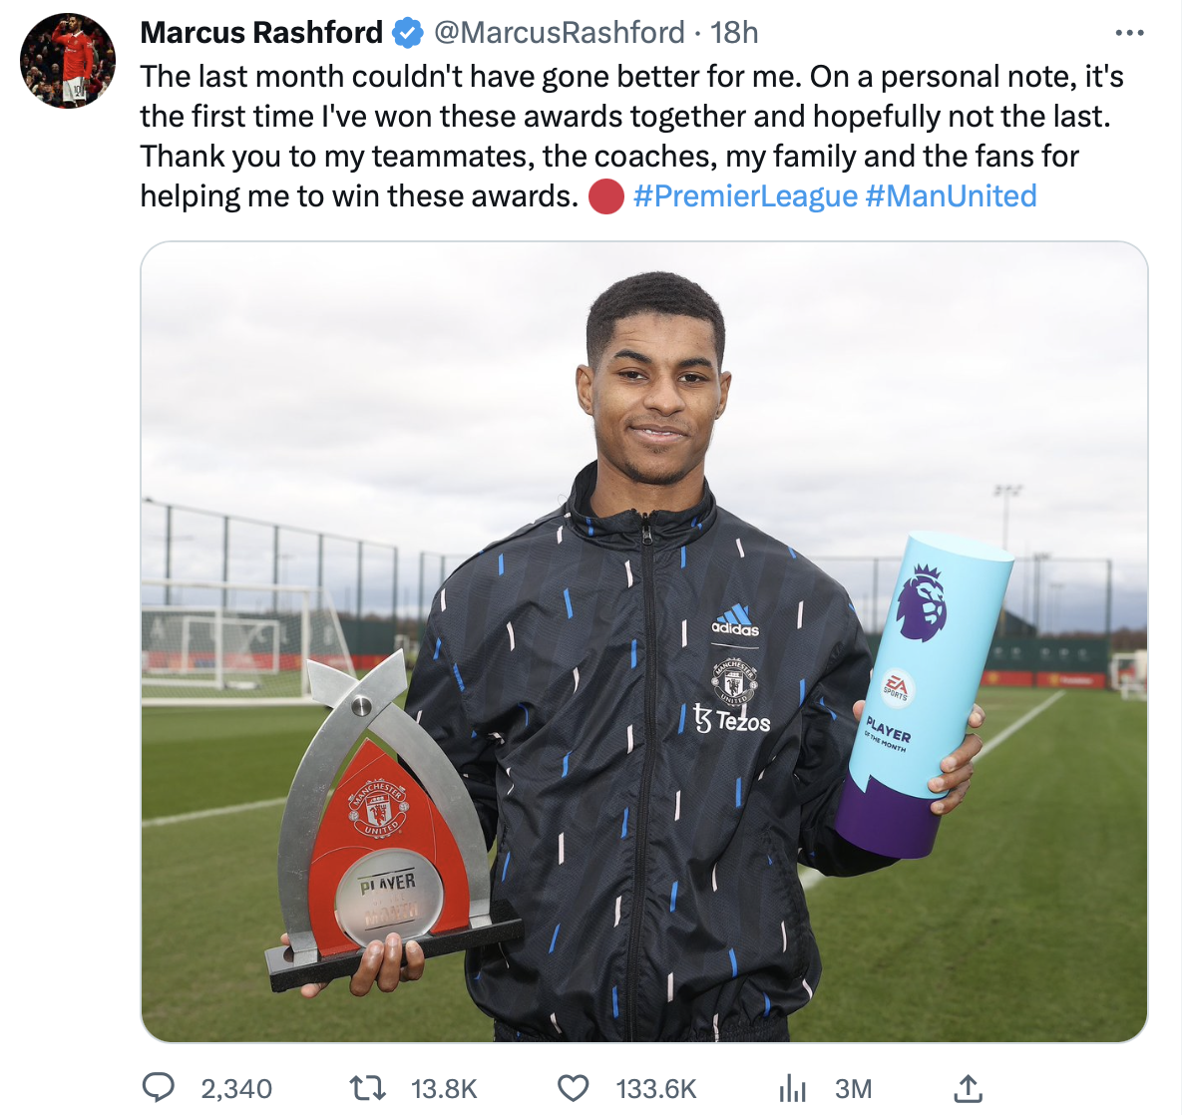The height and width of the screenshot is (1115, 1182).
Task: Click the 13.8K retweet count
Action: coord(444,1089)
